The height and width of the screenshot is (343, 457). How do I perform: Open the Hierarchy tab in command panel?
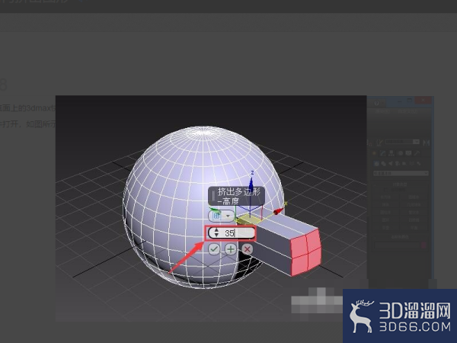click(391, 153)
